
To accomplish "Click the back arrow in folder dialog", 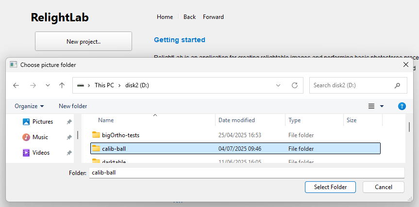I will (16, 85).
